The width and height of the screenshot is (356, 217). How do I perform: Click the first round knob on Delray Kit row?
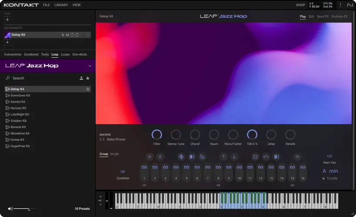72,35
